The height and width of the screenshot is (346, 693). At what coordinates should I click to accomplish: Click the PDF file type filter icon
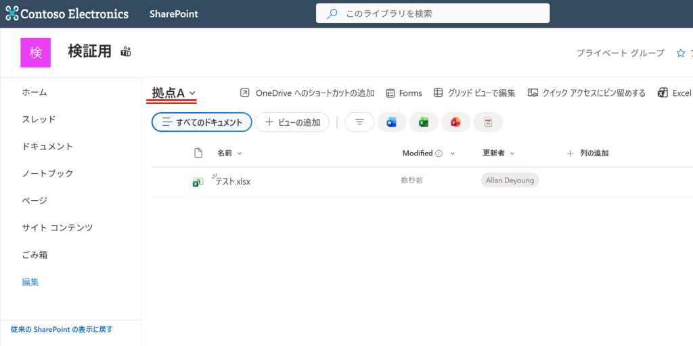(x=488, y=122)
